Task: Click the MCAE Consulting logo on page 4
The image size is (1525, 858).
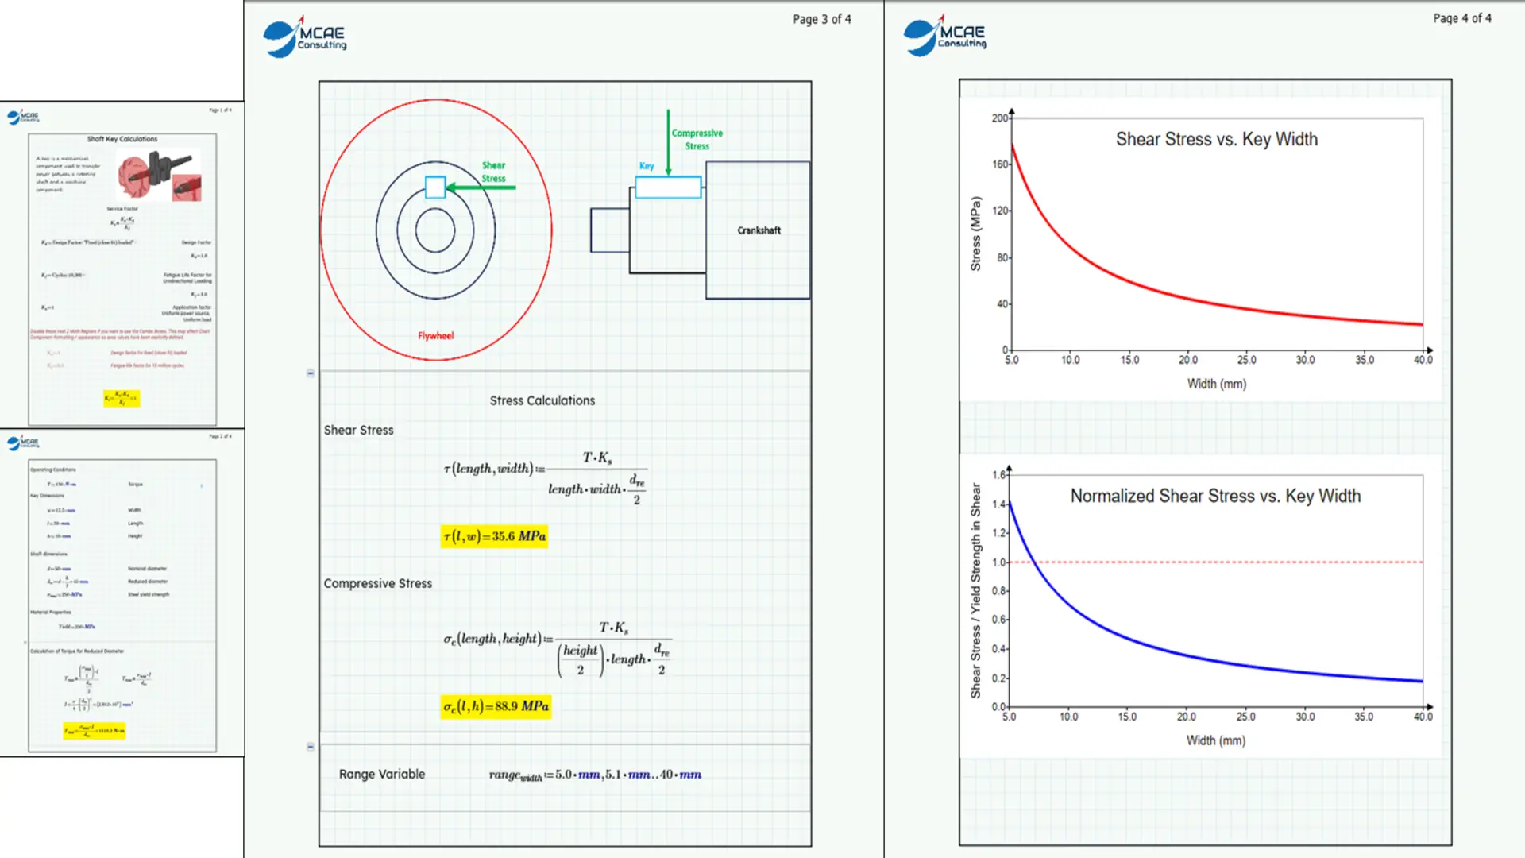Action: [x=947, y=35]
